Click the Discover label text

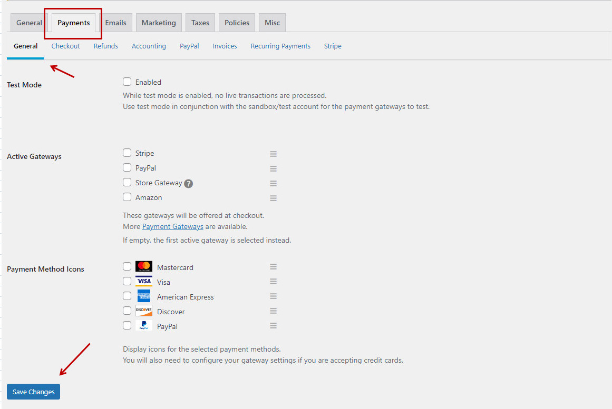171,312
